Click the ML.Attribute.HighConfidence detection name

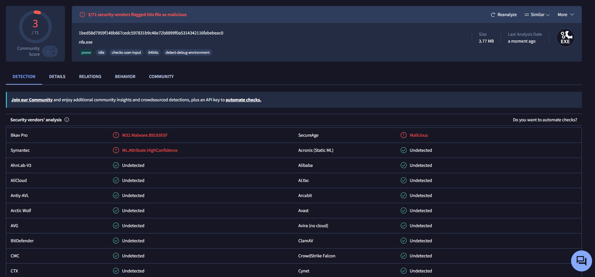click(150, 150)
